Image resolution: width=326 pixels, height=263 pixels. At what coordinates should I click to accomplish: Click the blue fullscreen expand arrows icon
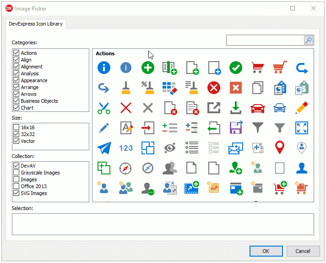302,127
